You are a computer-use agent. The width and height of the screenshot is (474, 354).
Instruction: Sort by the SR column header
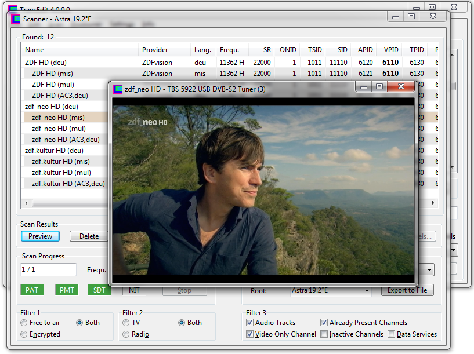pyautogui.click(x=262, y=49)
